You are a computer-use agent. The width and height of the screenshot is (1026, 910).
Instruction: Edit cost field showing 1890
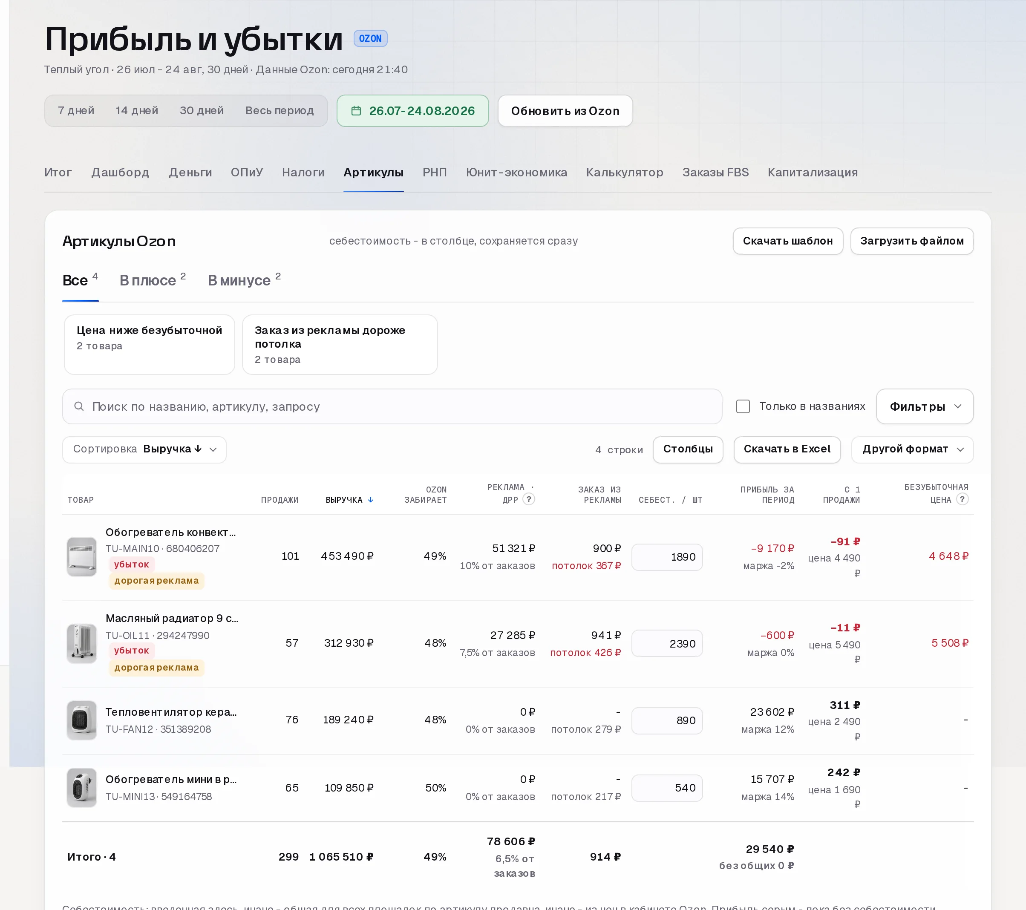(667, 557)
